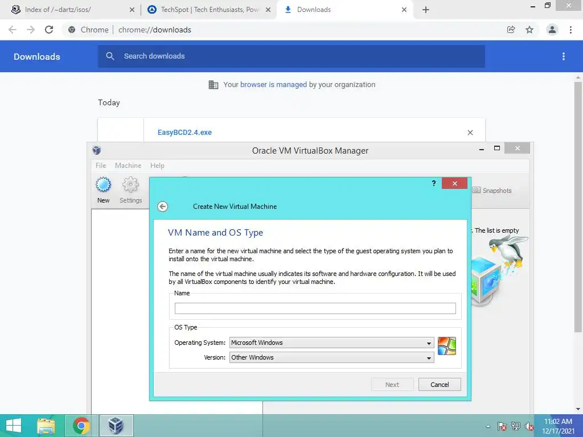Click the VirtualBox taskbar icon
583x437 pixels.
116,426
